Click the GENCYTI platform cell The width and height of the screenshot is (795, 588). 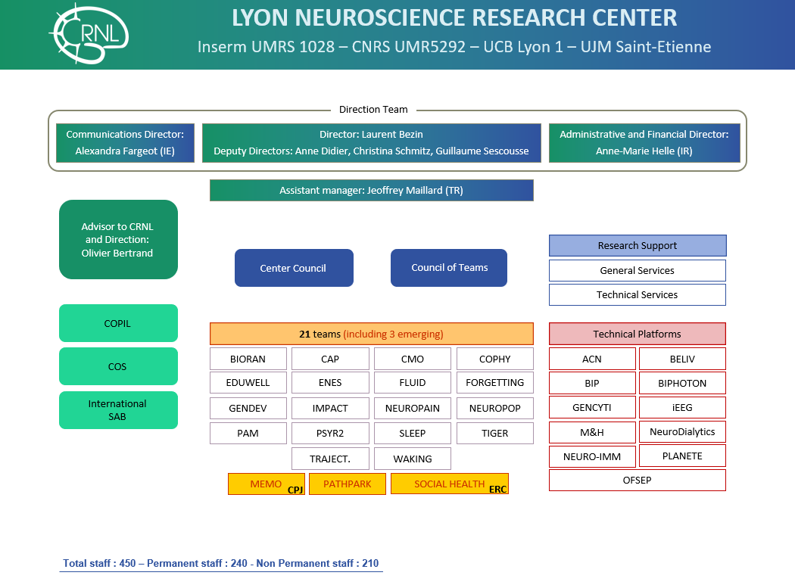click(592, 408)
